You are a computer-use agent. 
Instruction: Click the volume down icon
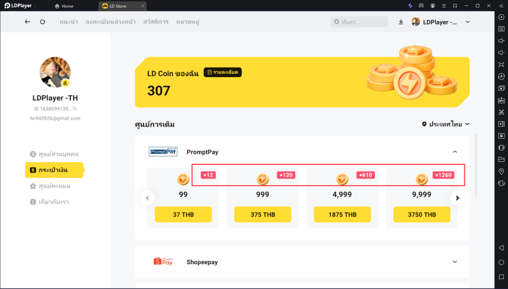(x=501, y=52)
